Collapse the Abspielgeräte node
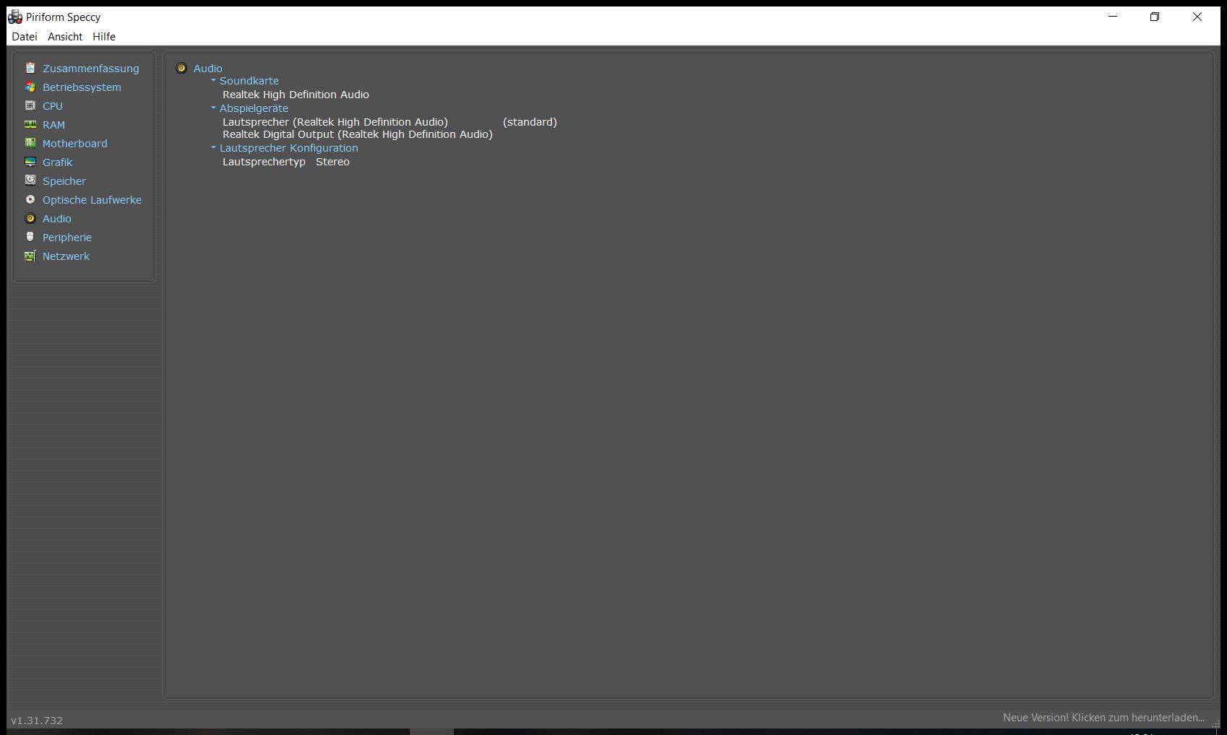1227x735 pixels. click(213, 108)
